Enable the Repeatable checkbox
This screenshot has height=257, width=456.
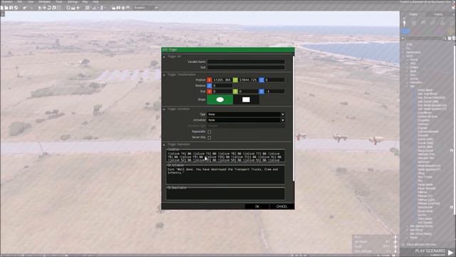pos(209,131)
